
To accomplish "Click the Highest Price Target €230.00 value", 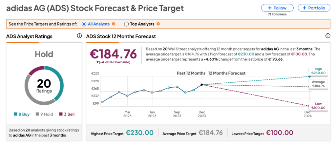I will [x=139, y=133].
